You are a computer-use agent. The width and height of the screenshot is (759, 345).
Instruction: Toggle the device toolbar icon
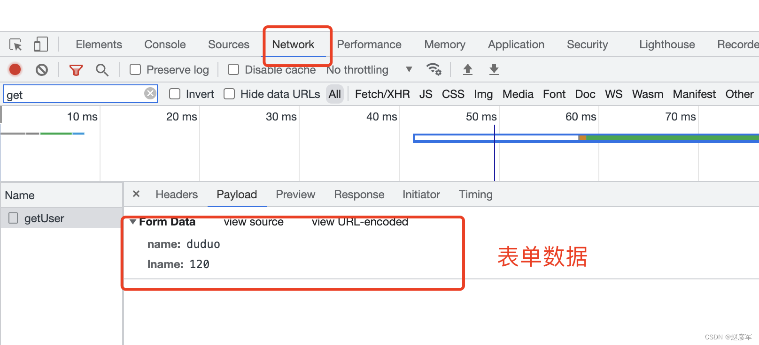tap(41, 45)
